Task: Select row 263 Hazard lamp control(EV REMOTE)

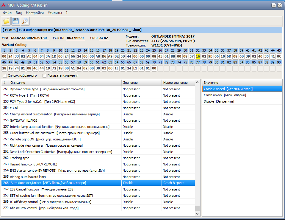Action: click(x=98, y=164)
